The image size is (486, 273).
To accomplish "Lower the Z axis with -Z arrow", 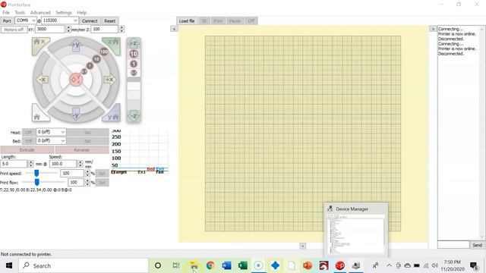I will tap(134, 116).
